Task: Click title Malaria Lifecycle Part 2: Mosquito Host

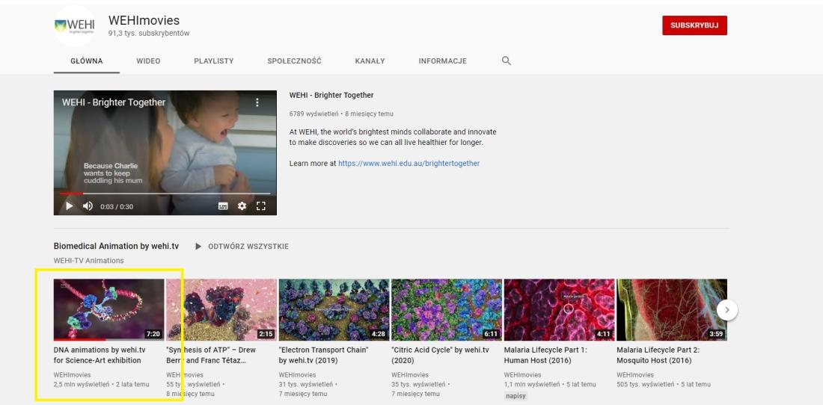Action: tap(658, 355)
